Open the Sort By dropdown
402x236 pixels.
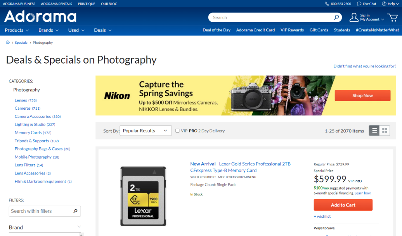(x=146, y=131)
